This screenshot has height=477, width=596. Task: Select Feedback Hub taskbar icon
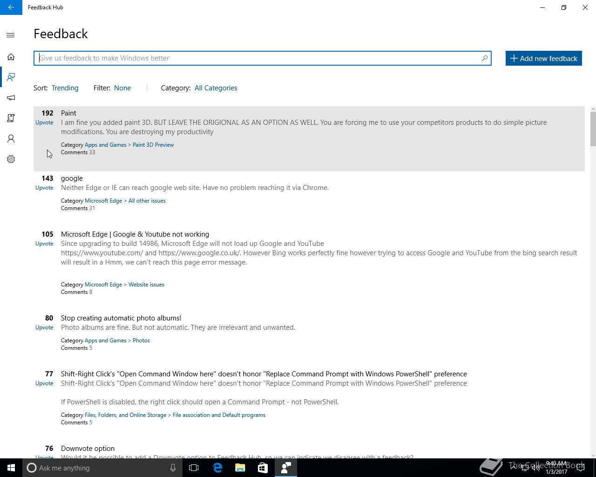tap(285, 468)
